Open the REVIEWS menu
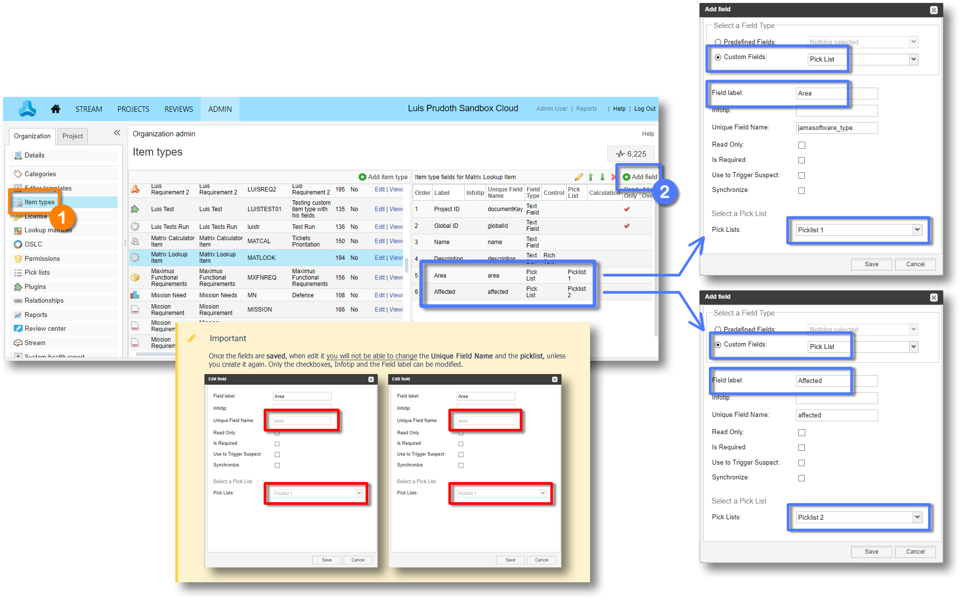960x599 pixels. coord(179,109)
